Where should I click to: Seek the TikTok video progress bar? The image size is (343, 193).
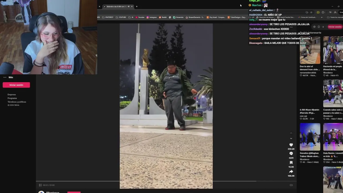coord(166,181)
